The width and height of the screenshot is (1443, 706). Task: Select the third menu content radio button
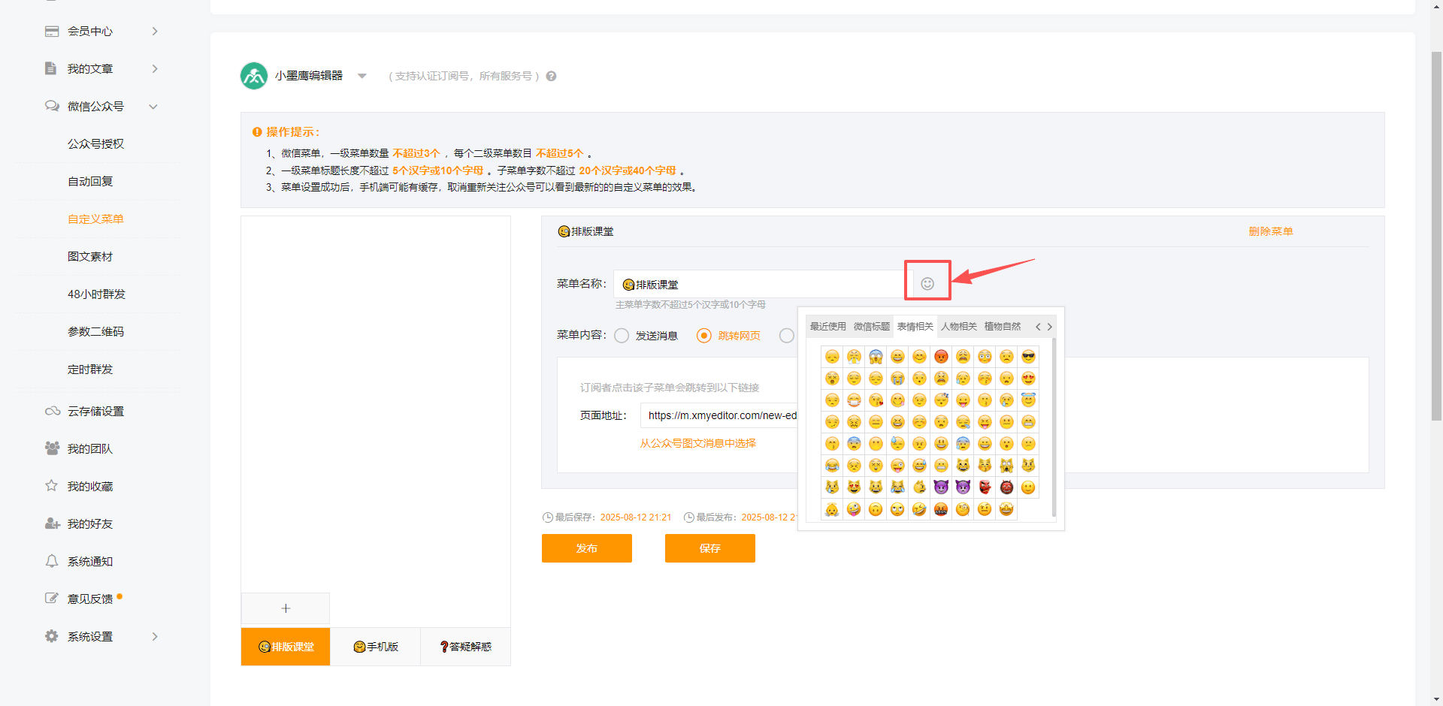click(x=787, y=336)
